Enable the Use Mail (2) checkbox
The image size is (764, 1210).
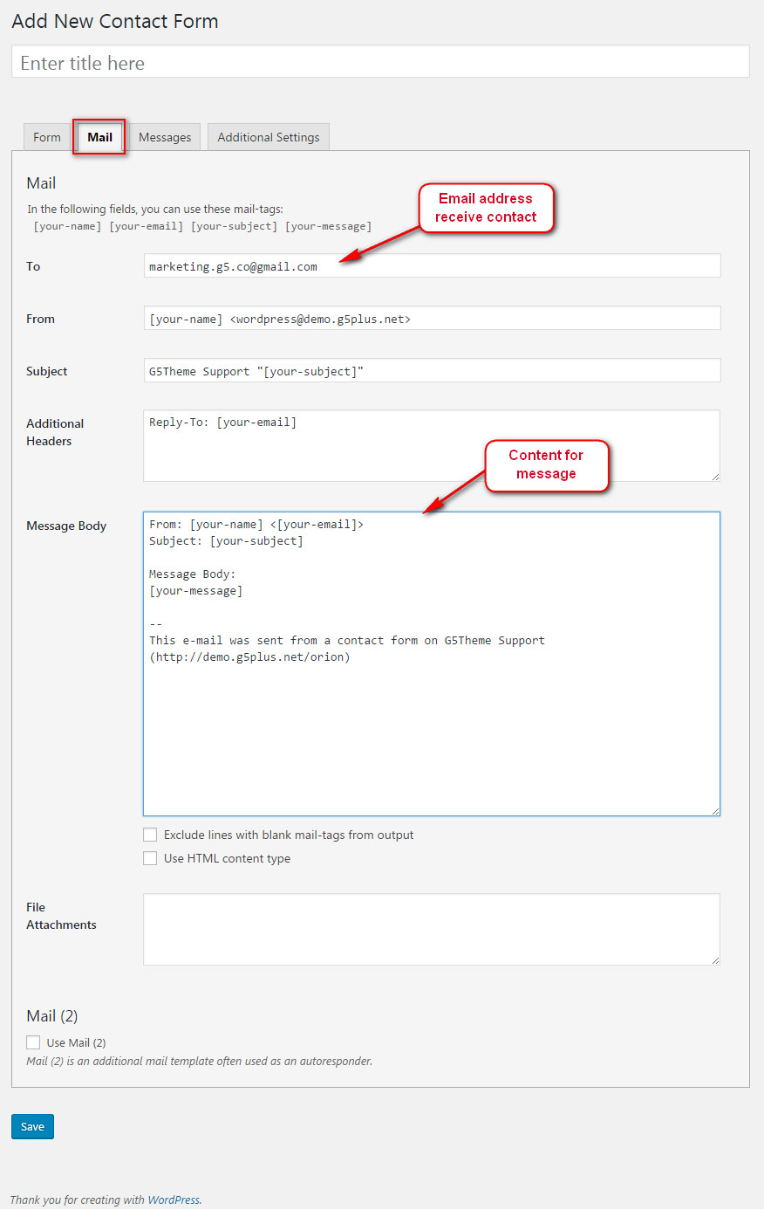coord(33,1042)
